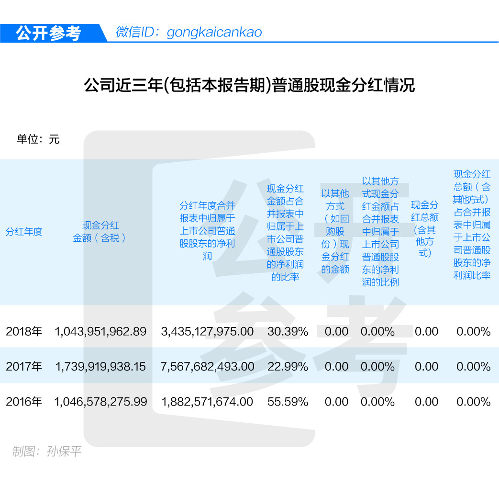Viewport: 499px width, 485px height.
Task: Click the 制图：孙保平 credit text
Action: pyautogui.click(x=47, y=451)
